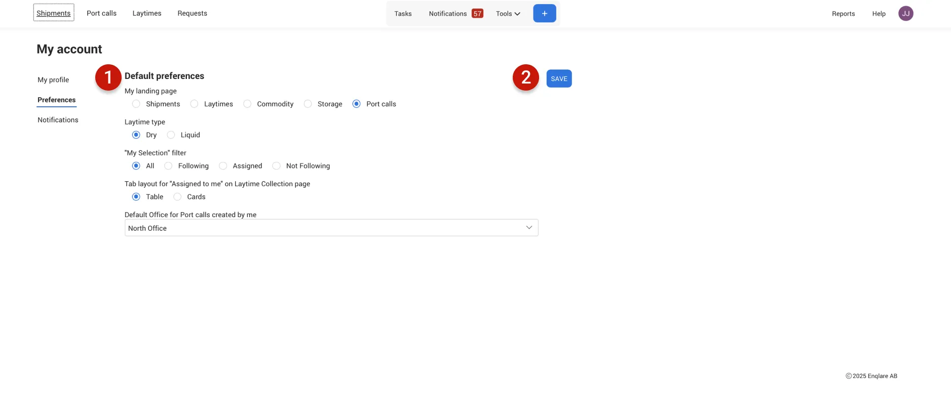This screenshot has width=951, height=412.
Task: Set My Selection filter to Following
Action: pos(168,166)
